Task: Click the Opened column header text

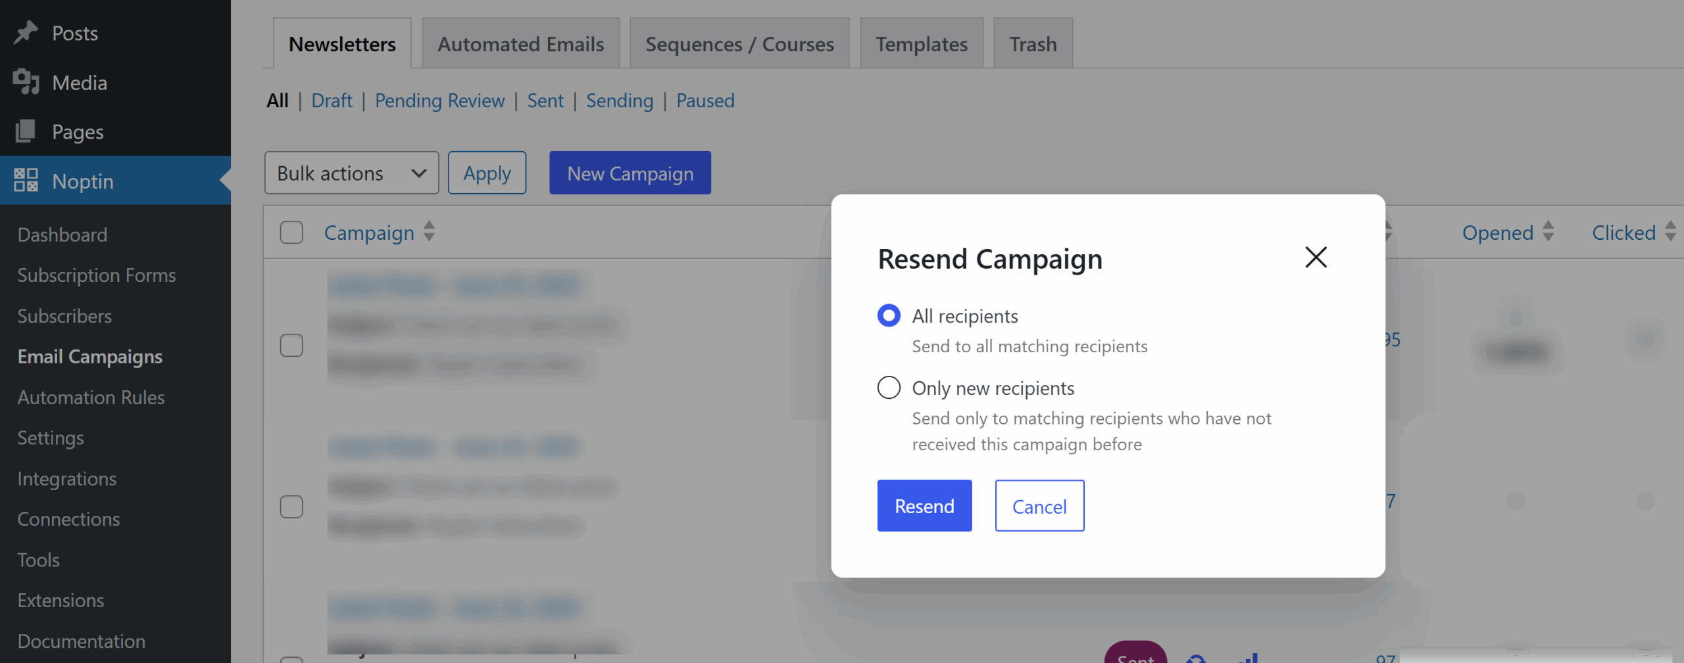Action: click(x=1497, y=233)
